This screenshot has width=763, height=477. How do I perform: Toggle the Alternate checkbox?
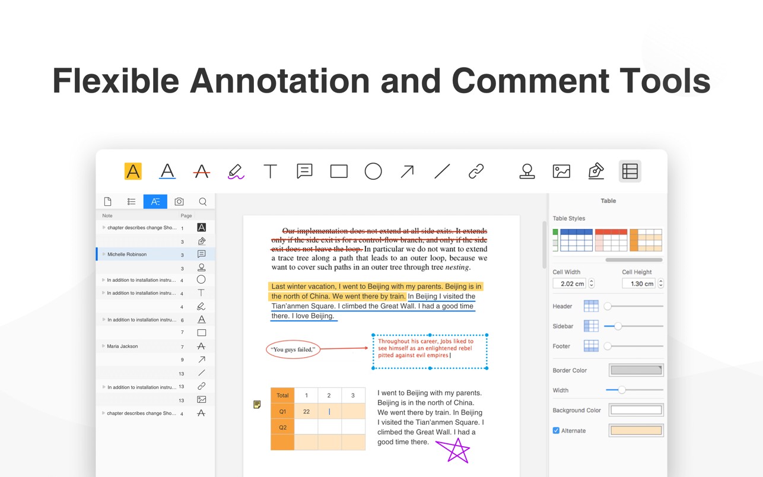click(556, 431)
